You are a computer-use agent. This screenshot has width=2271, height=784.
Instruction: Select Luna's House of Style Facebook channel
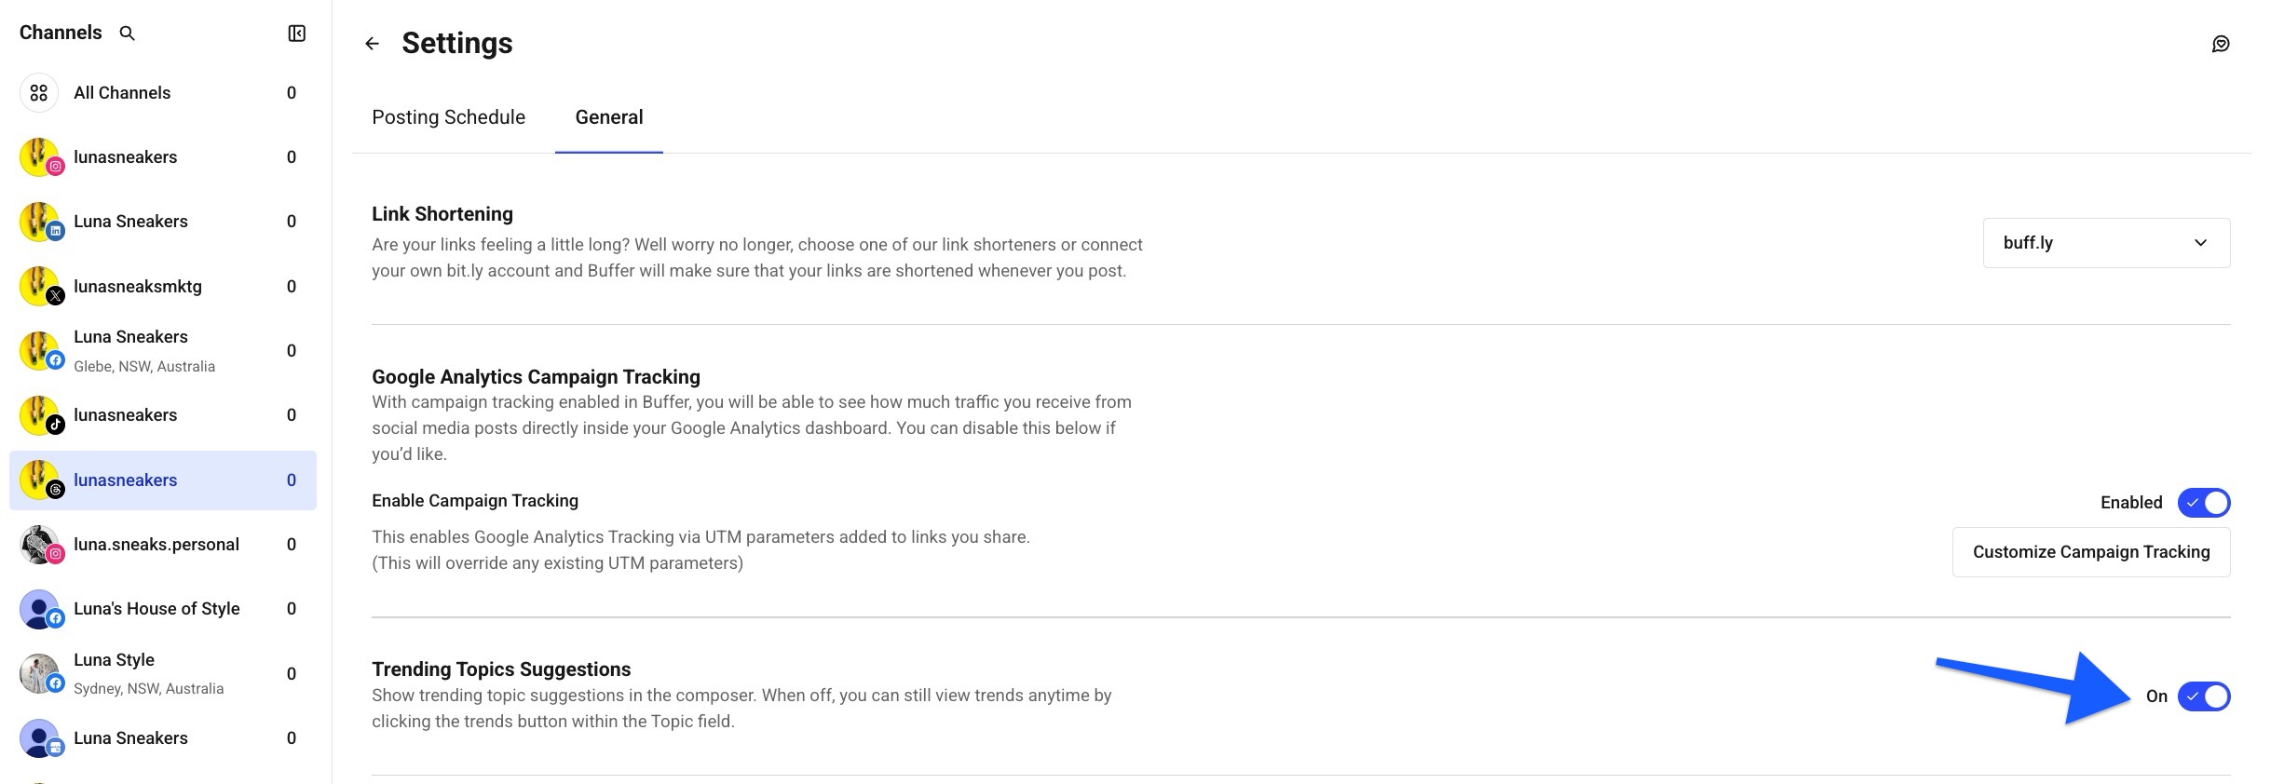pyautogui.click(x=156, y=608)
